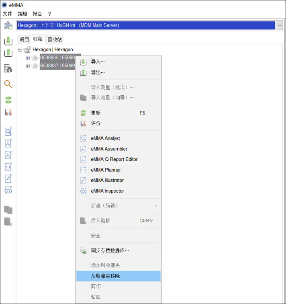Open the 编辑 menu

point(22,14)
